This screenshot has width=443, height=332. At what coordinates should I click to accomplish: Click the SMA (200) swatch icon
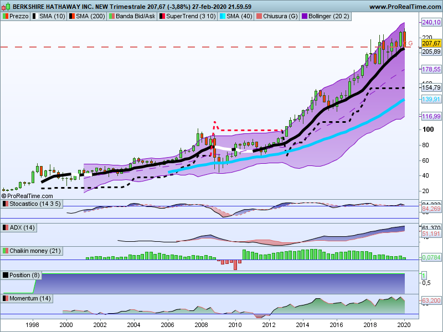72,17
